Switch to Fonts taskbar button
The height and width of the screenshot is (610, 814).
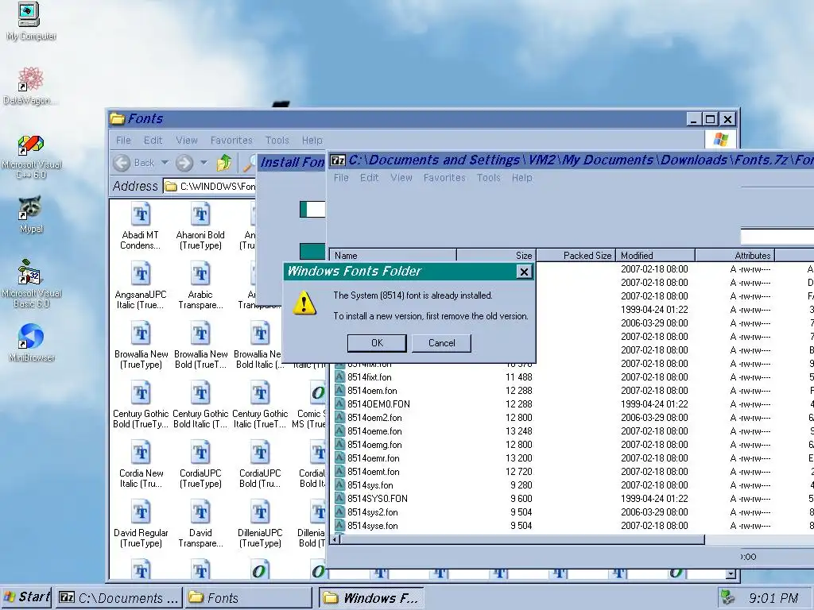(x=249, y=597)
